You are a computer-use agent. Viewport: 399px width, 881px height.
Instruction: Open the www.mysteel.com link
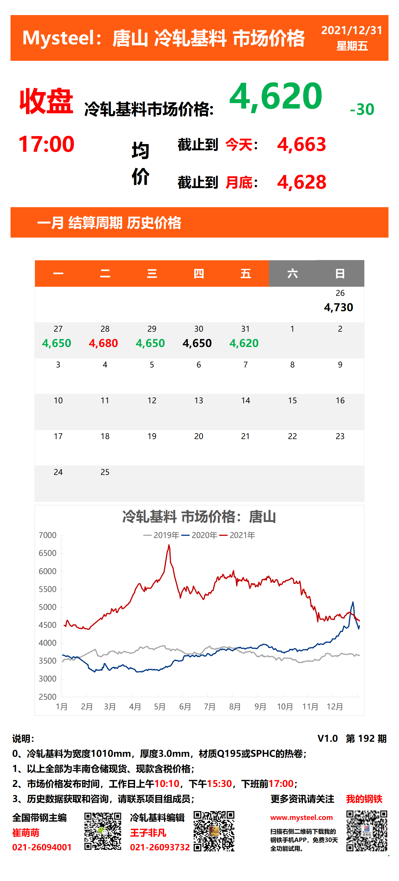(x=302, y=817)
